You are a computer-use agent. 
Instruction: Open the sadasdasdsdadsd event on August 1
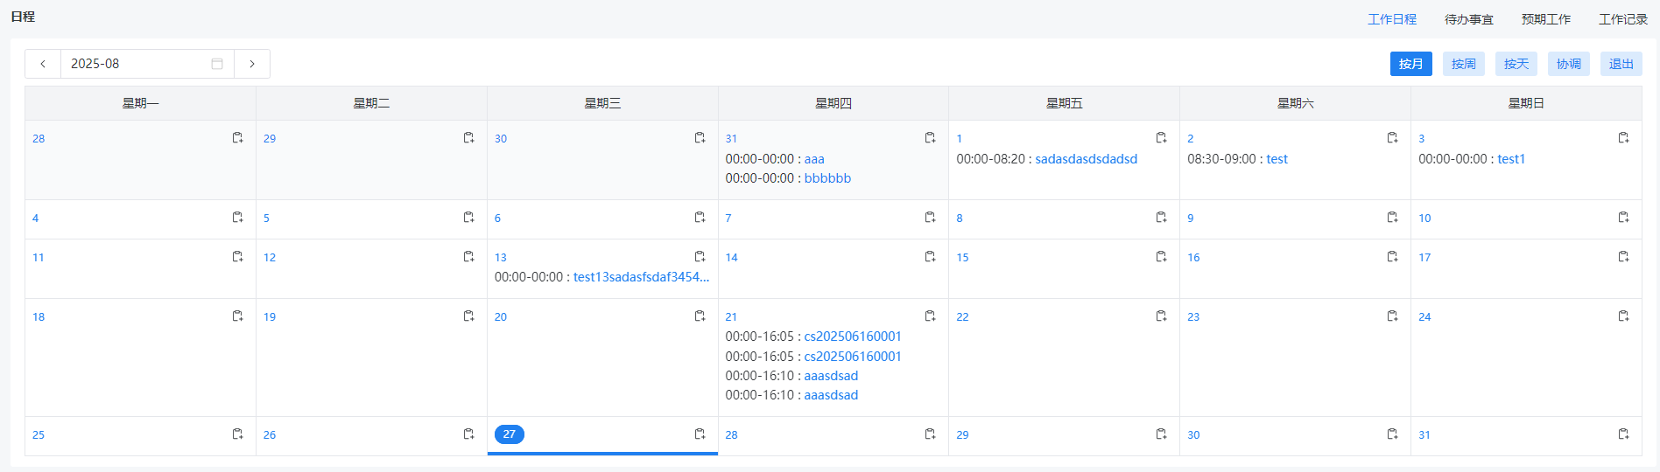(1086, 159)
